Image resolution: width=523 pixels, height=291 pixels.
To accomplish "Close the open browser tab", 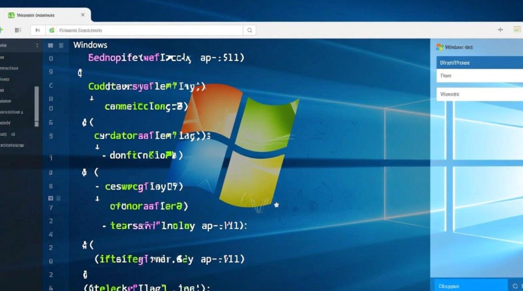I will (x=82, y=15).
